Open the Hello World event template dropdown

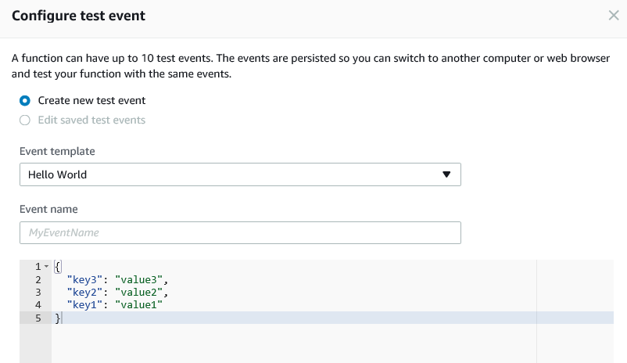pos(239,174)
